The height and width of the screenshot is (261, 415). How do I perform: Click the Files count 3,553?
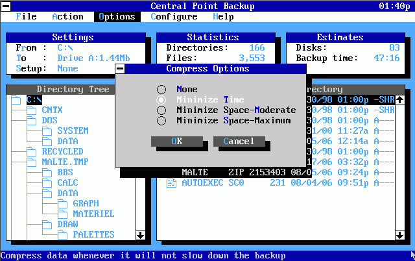pyautogui.click(x=252, y=58)
